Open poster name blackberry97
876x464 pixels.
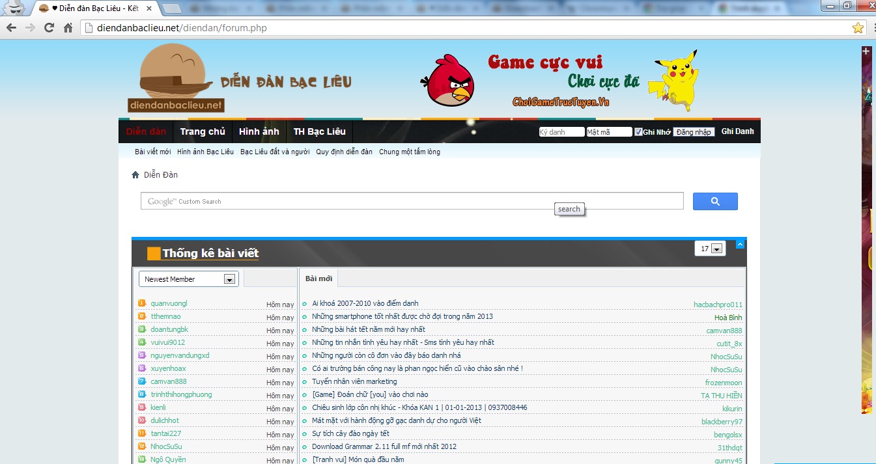722,422
